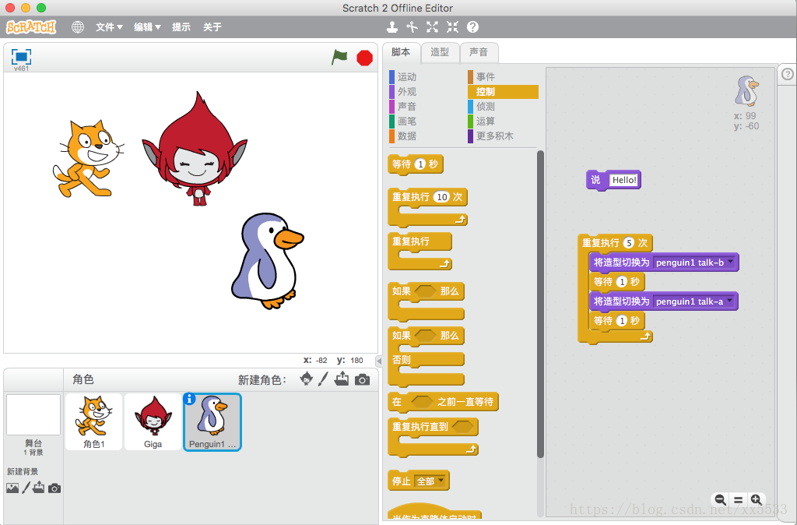Switch stage to full screen mode
Viewport: 797px width, 525px height.
click(21, 57)
